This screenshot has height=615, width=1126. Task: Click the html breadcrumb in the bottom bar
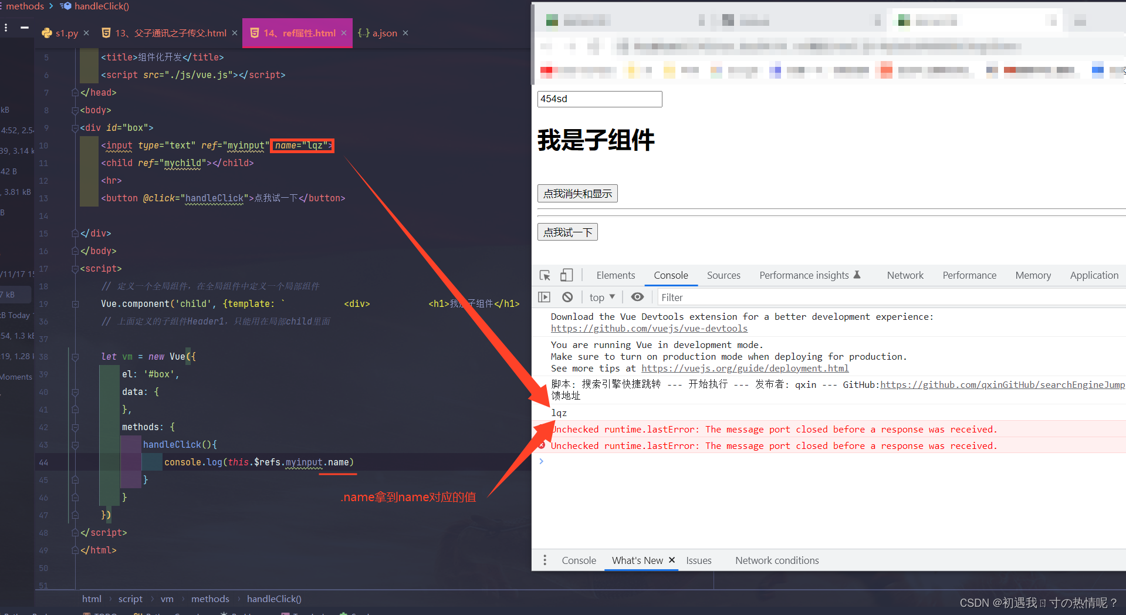point(92,599)
